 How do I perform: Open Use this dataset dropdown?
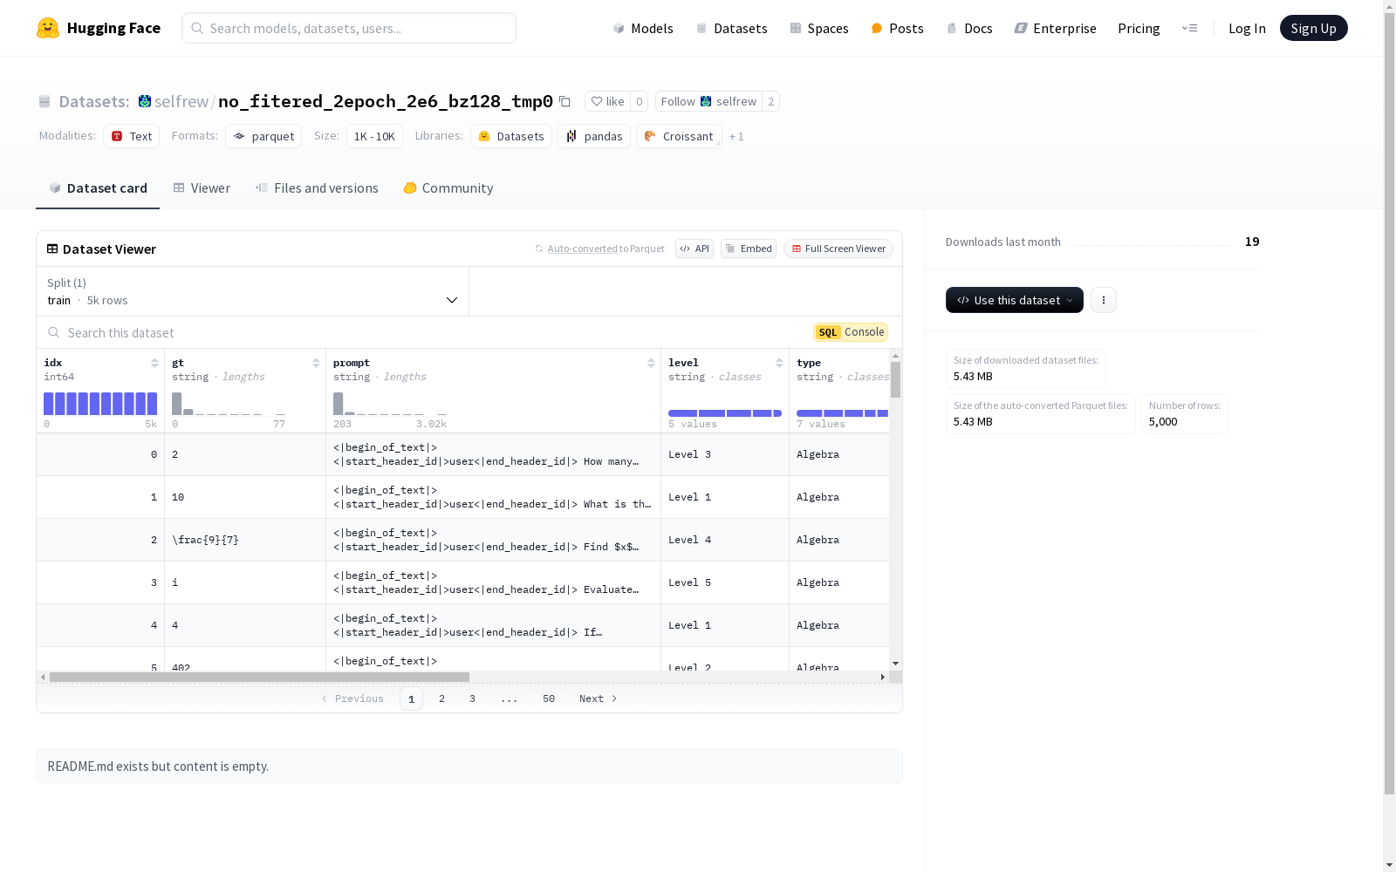point(1015,300)
